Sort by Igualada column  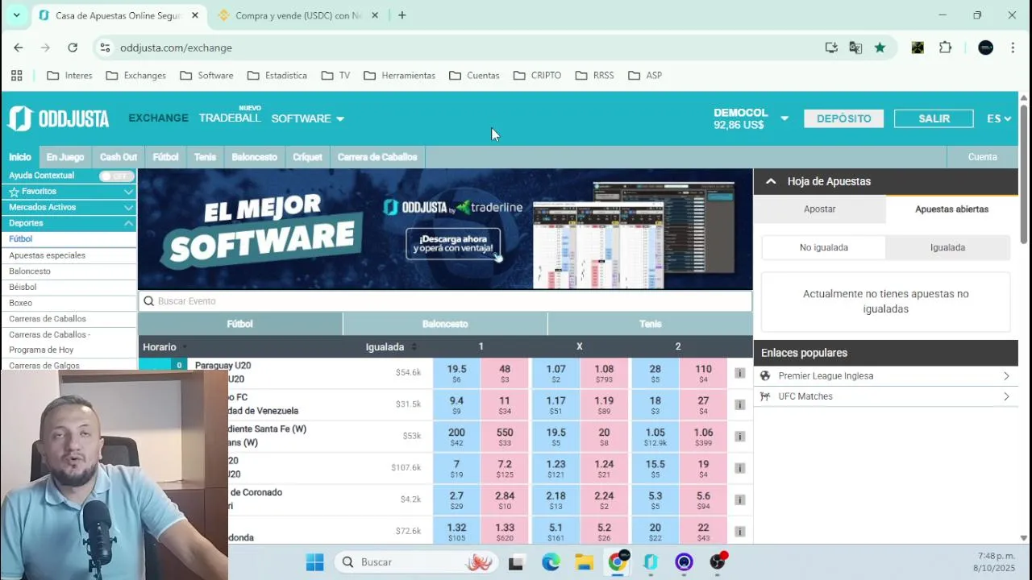click(391, 347)
